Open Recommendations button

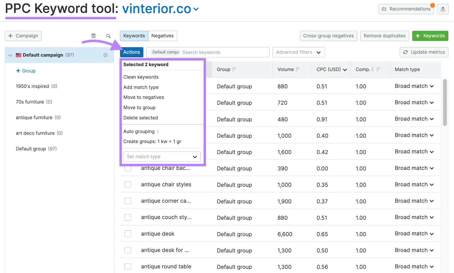point(406,9)
